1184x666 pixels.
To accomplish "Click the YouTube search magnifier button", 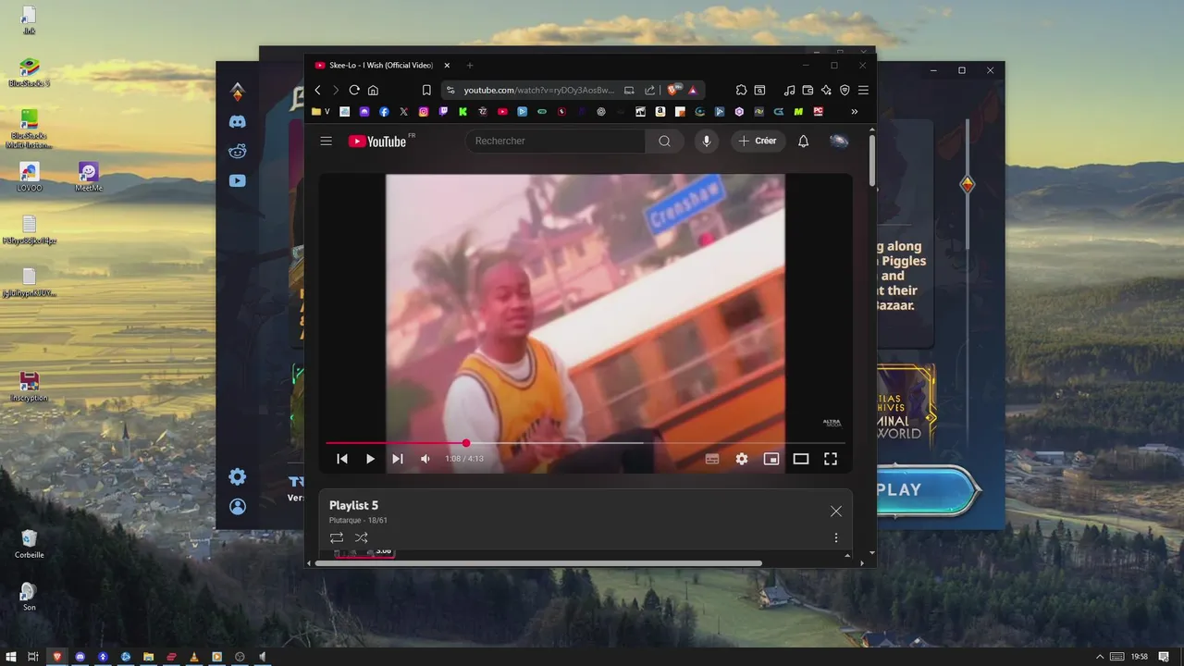I will pos(664,141).
